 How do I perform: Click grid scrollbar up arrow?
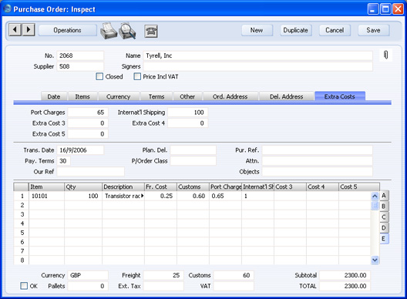click(375, 196)
